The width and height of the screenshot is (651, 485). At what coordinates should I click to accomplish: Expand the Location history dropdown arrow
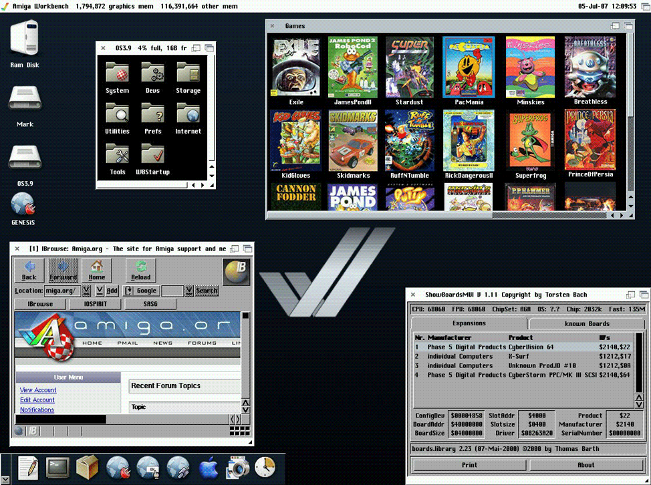point(86,291)
